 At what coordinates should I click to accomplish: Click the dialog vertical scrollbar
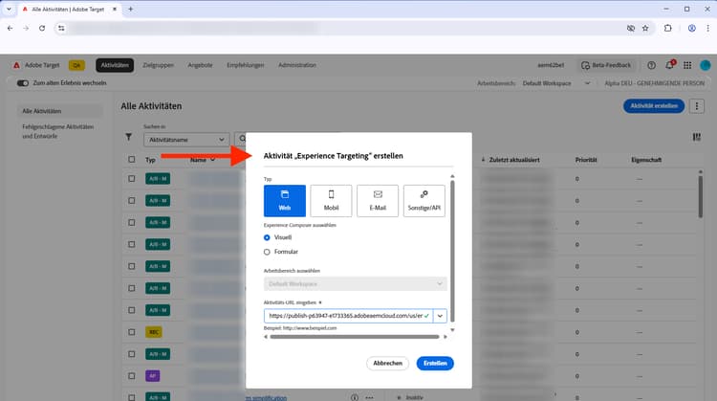(x=452, y=251)
